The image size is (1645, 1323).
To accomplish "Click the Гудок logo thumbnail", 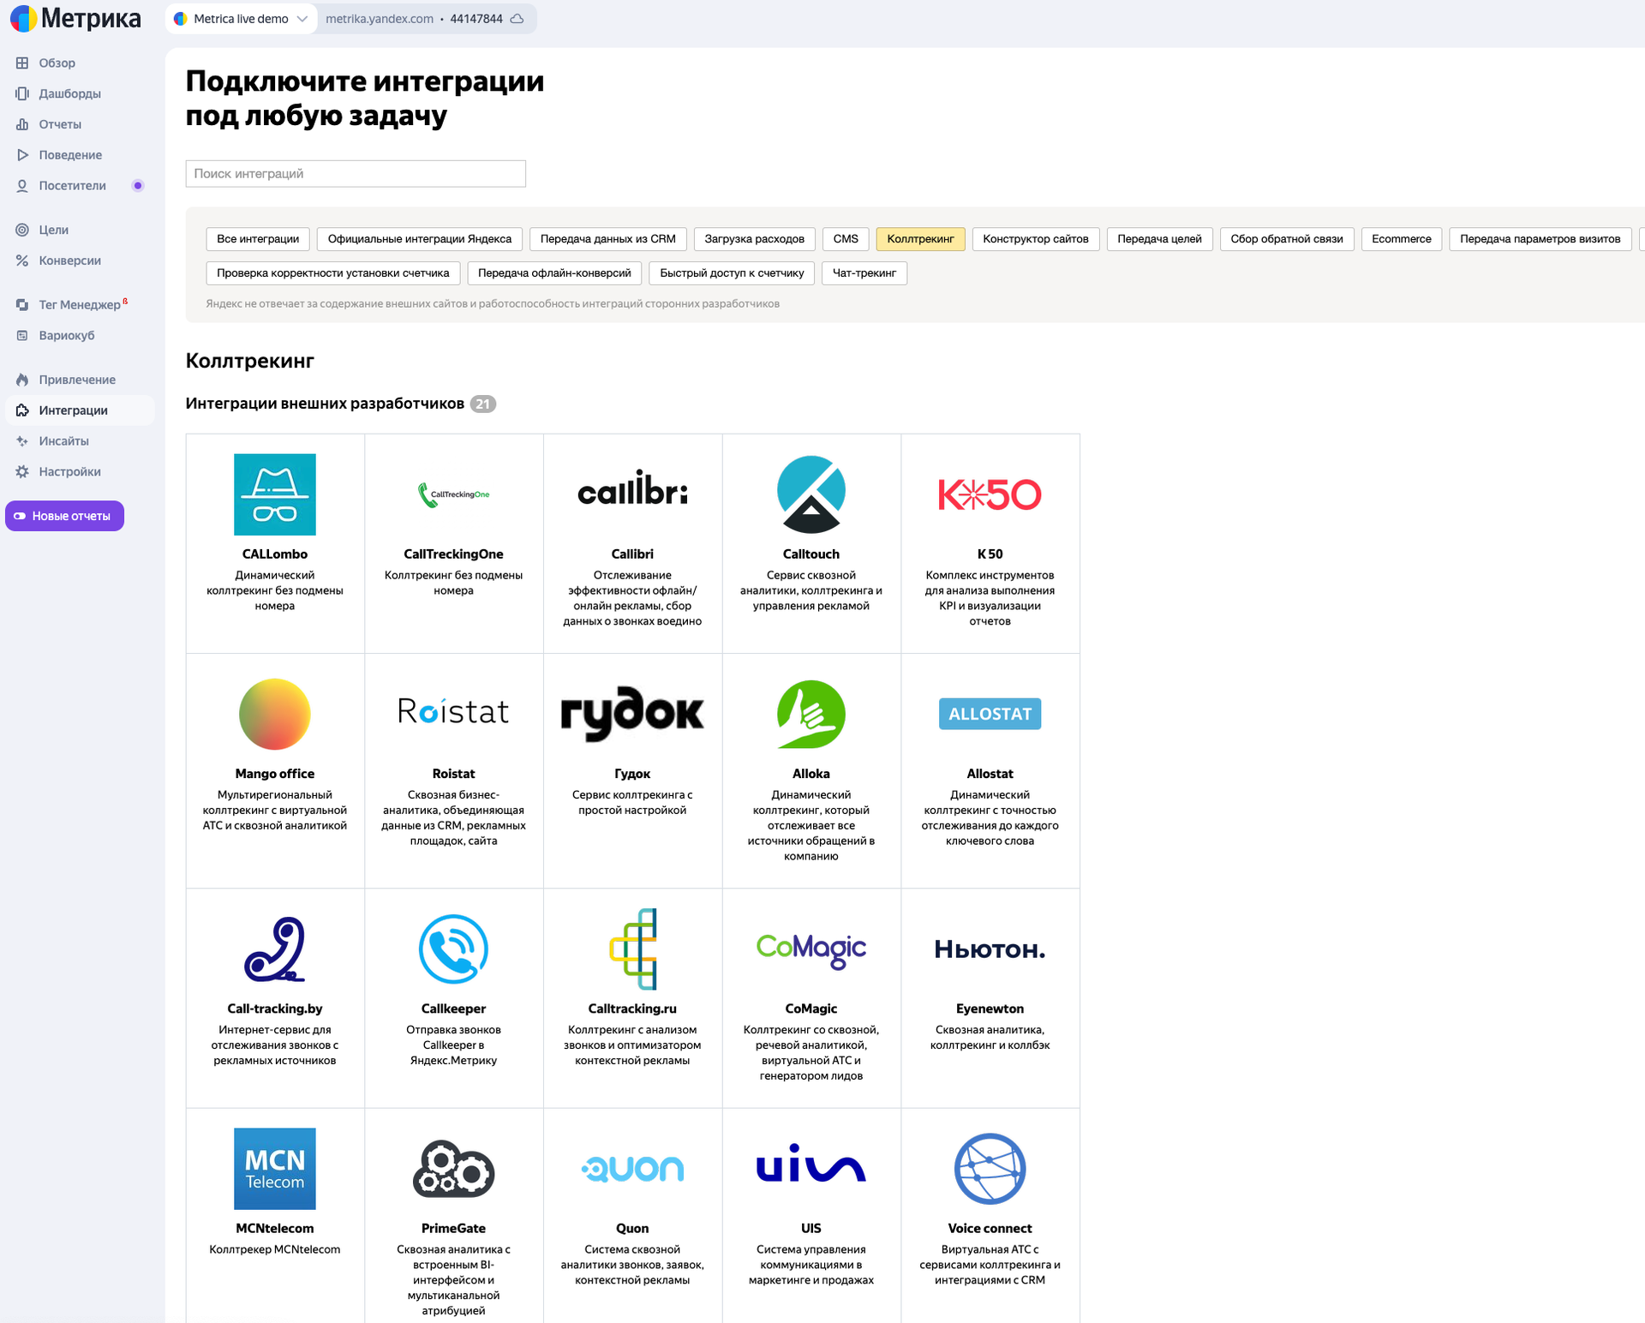I will tap(632, 714).
